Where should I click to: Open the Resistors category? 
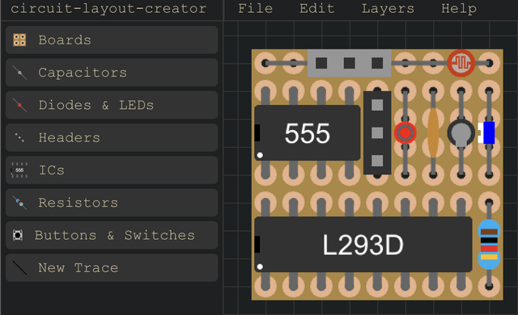112,203
